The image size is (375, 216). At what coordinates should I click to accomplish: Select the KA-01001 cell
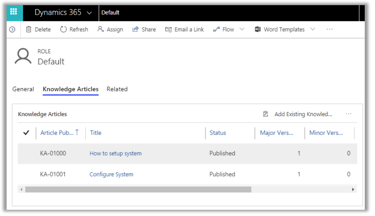click(53, 174)
